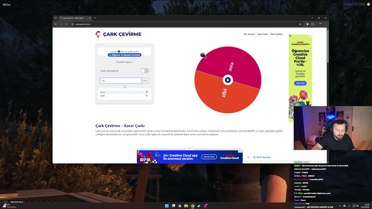Close the Çark Çevirme browser tab
372x209 pixels.
(90, 18)
